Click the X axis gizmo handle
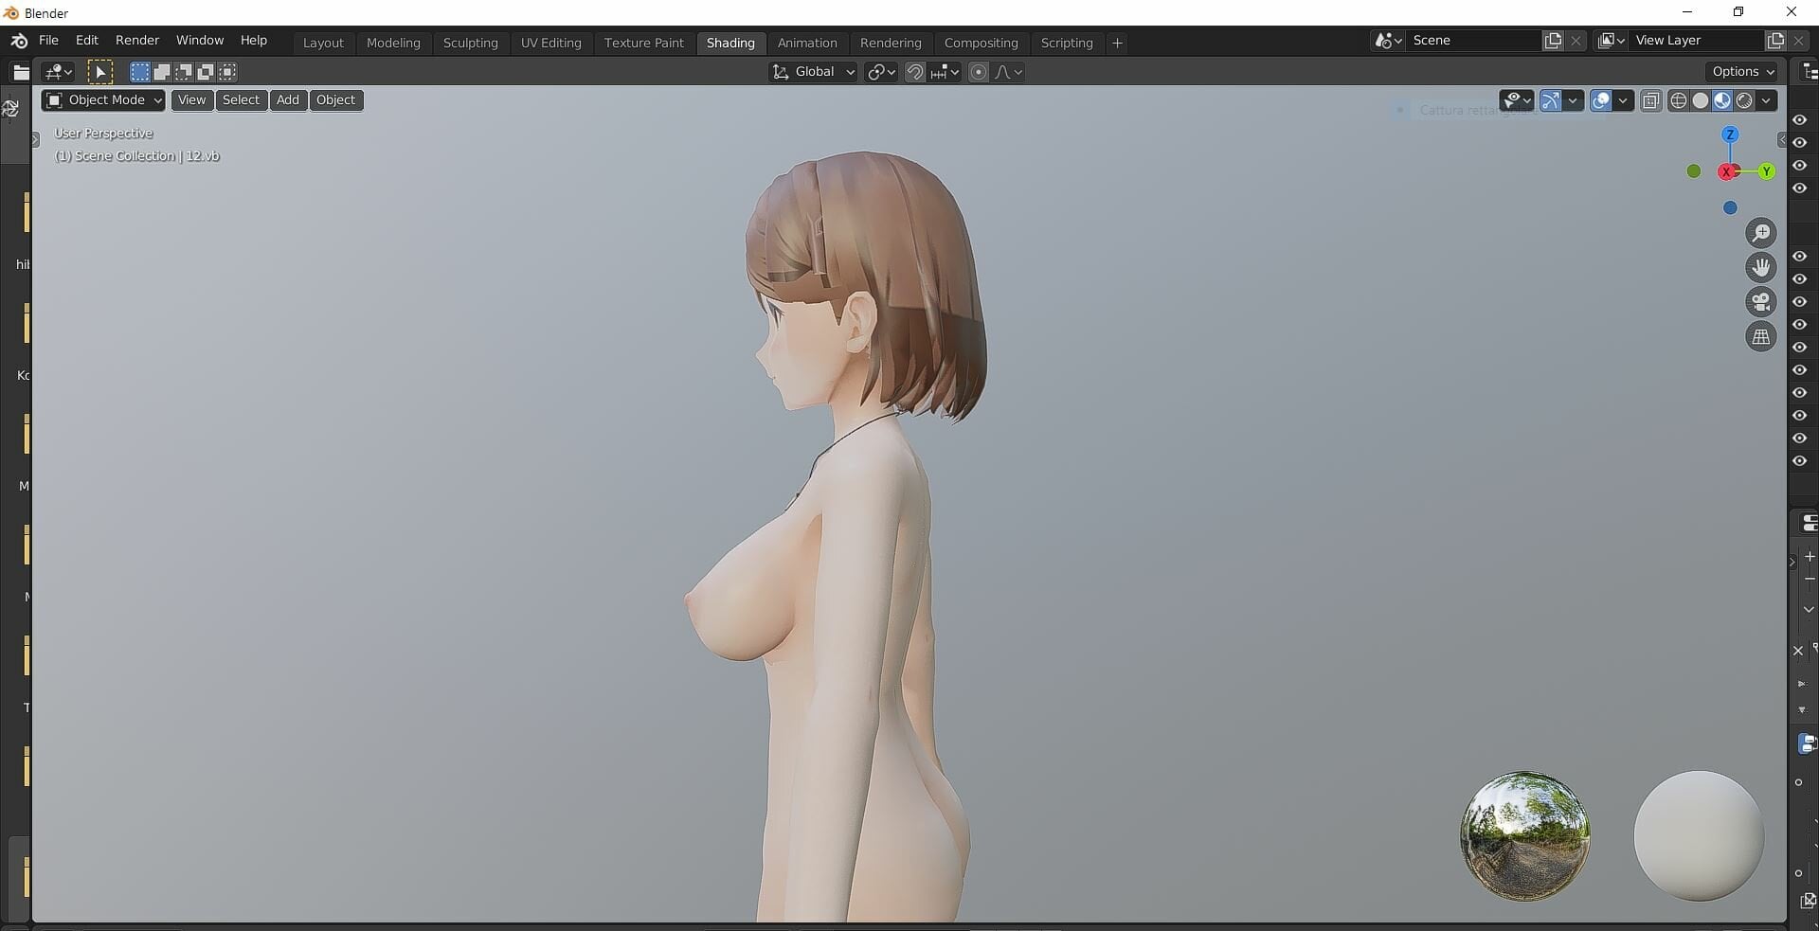The image size is (1819, 931). pyautogui.click(x=1727, y=171)
